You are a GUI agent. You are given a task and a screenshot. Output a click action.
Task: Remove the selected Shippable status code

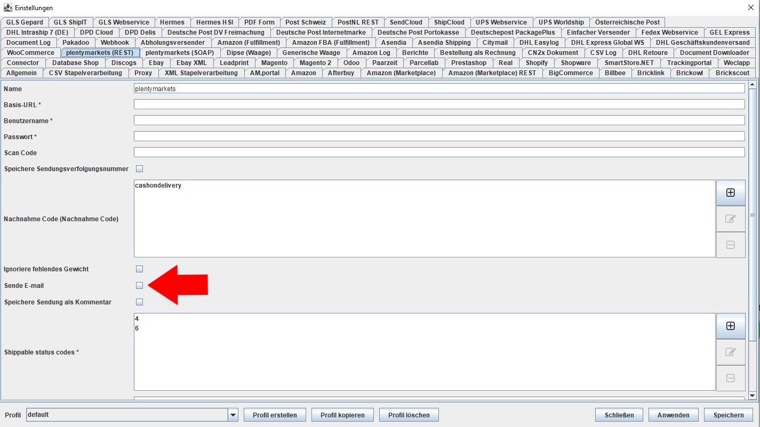730,378
